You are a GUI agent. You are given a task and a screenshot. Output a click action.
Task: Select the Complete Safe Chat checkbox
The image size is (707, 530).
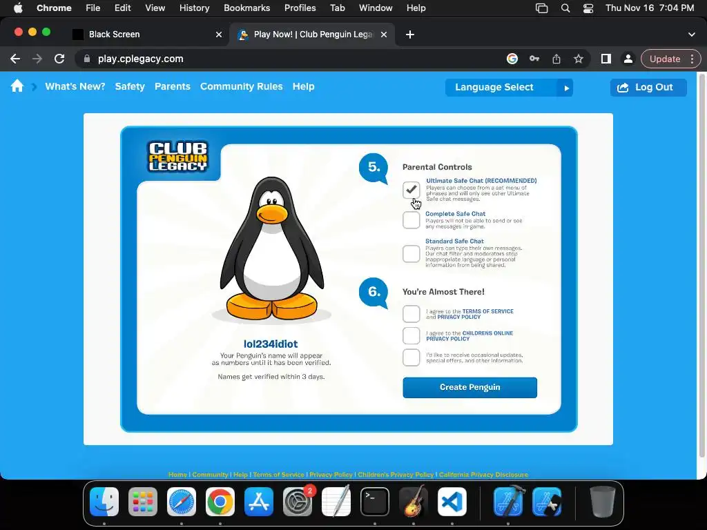click(x=411, y=220)
